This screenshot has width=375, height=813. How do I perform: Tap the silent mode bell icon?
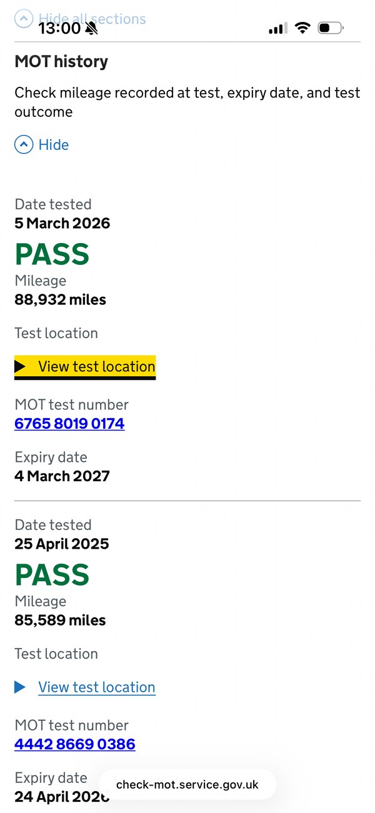[92, 28]
